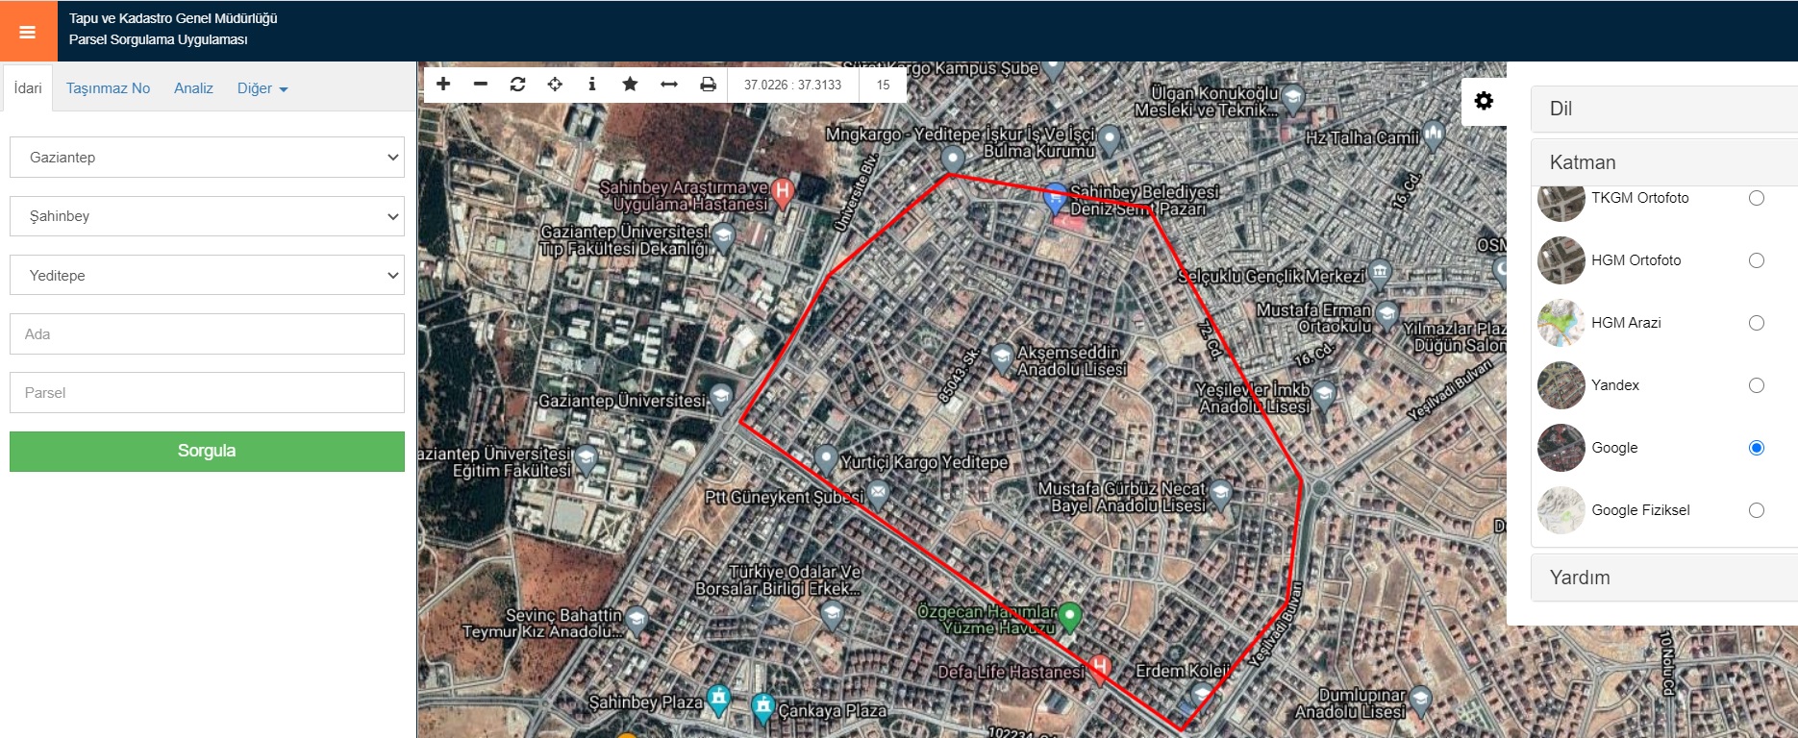This screenshot has width=1798, height=738.
Task: Click the Google Fiziksel layer thumbnail
Action: coord(1561,510)
